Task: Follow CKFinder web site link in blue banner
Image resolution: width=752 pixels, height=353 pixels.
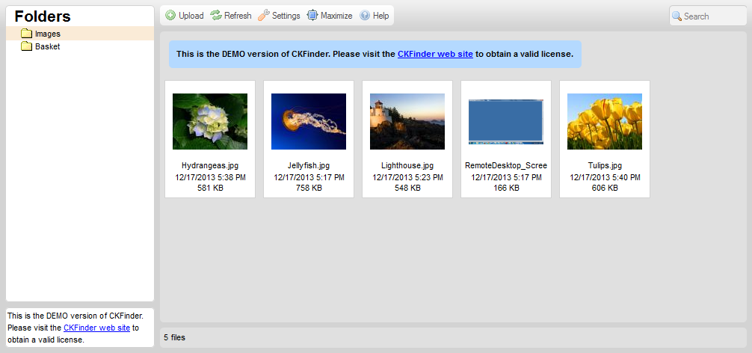Action: coord(436,54)
